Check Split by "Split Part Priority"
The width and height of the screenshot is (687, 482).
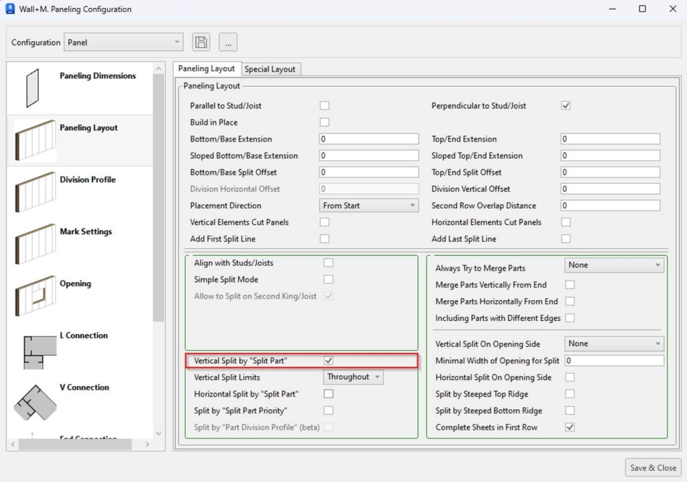coord(328,411)
